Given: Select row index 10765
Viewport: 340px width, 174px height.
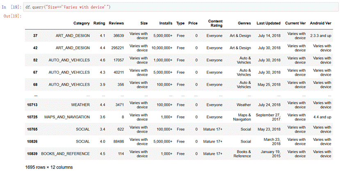Looking at the screenshot, I should click(x=32, y=129).
